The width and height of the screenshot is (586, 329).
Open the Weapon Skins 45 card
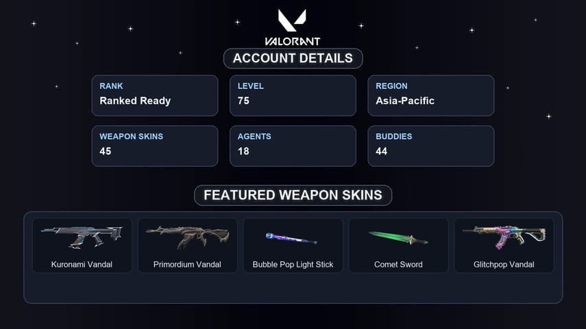(x=155, y=146)
